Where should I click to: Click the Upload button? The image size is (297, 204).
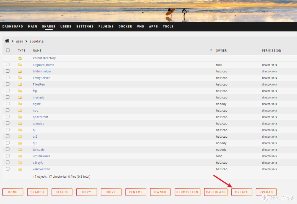266,192
